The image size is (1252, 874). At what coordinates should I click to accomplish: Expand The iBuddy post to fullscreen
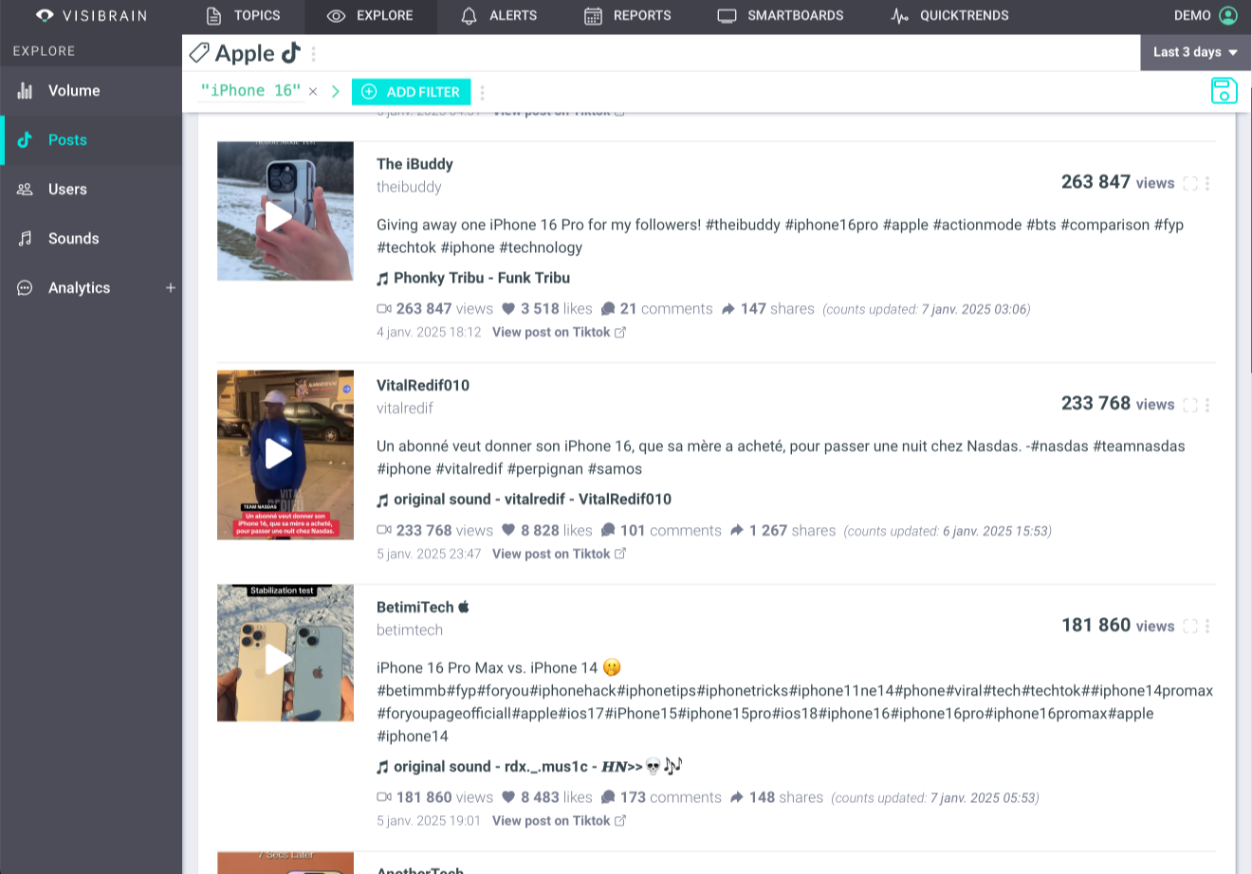click(1190, 183)
